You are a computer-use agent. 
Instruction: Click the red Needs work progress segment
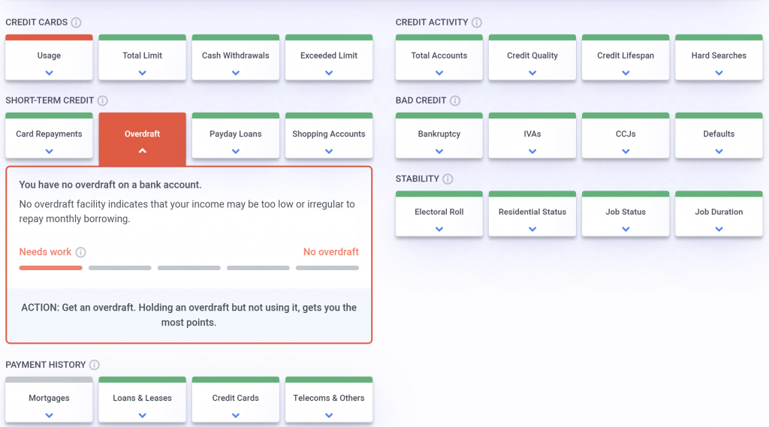click(50, 268)
